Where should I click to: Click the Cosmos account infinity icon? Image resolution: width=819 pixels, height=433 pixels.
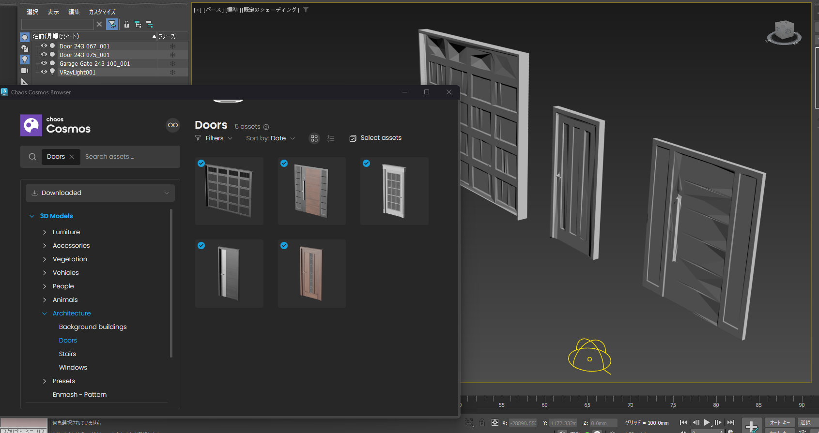(173, 125)
